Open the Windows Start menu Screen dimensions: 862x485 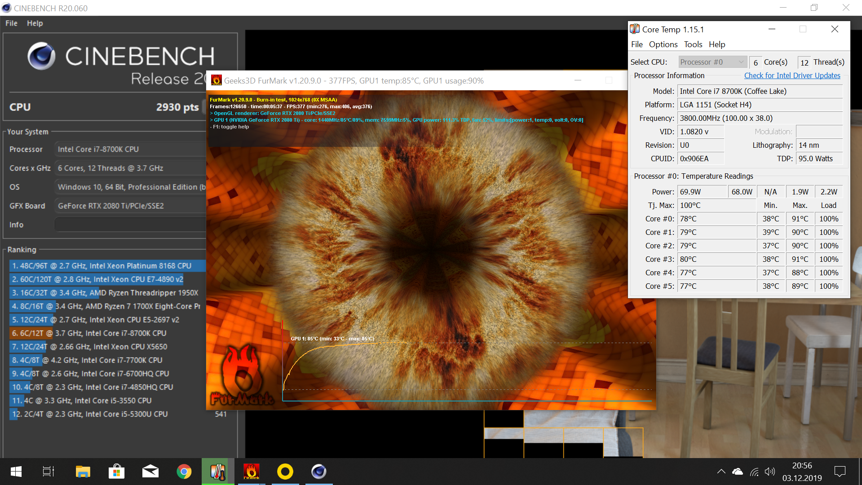(16, 472)
